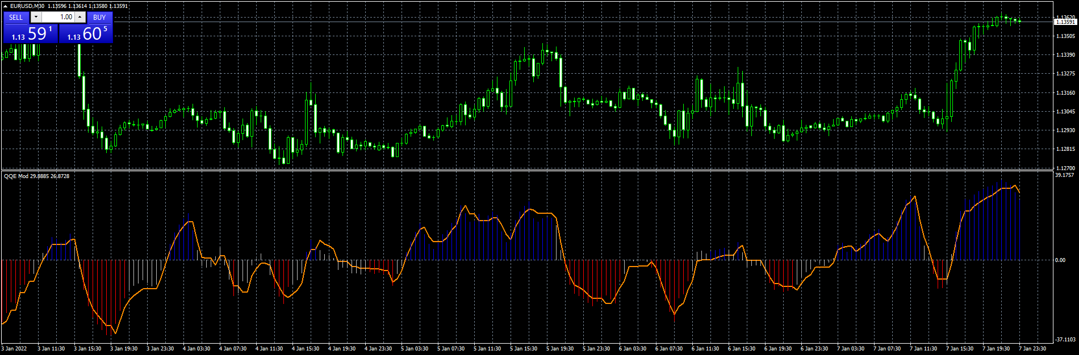
Task: Click the 1.00 lot volume field
Action: click(x=58, y=17)
